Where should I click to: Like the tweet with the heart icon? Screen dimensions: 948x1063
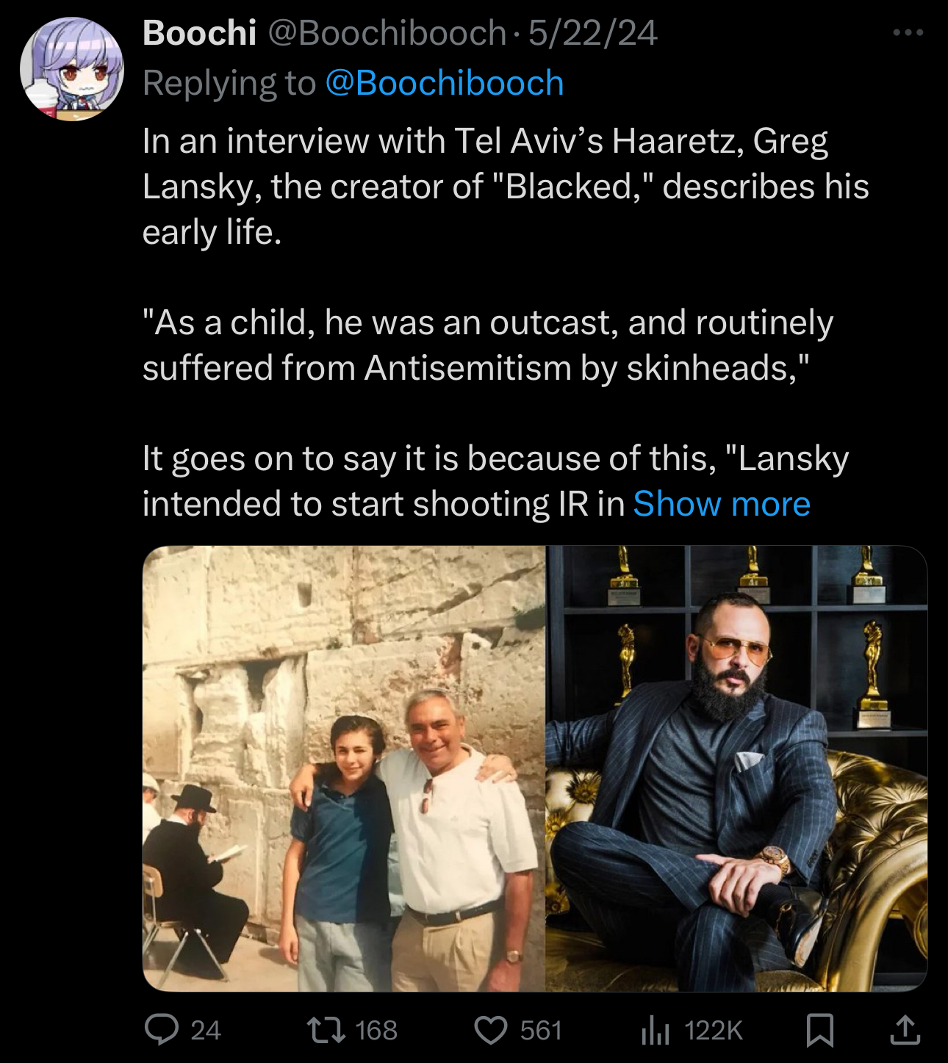(x=492, y=1029)
